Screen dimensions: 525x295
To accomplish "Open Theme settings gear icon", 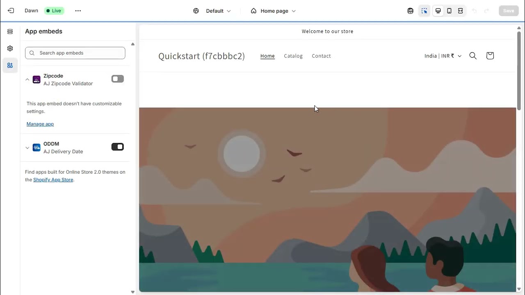I will pos(10,48).
